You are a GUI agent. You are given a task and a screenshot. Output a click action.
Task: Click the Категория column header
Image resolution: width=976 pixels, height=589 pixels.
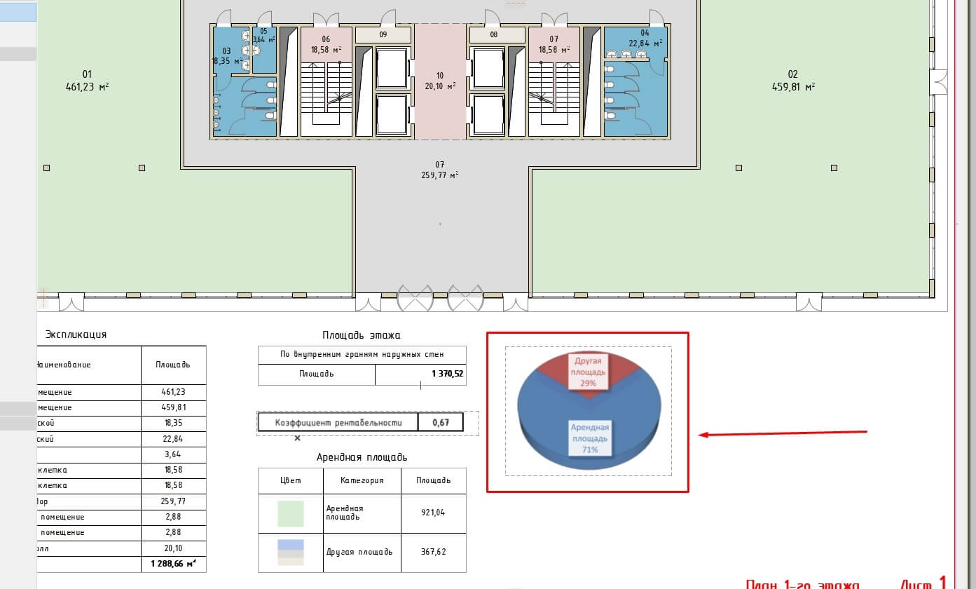(362, 480)
